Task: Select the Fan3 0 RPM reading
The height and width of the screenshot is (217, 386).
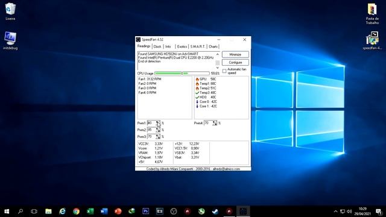Action: pos(147,88)
